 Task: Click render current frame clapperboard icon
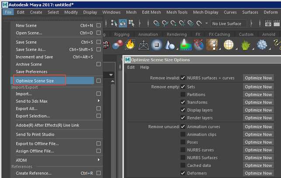277,24
